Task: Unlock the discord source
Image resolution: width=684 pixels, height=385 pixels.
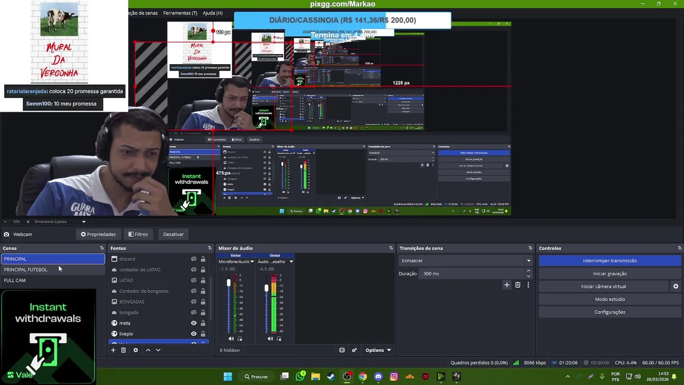Action: [203, 259]
